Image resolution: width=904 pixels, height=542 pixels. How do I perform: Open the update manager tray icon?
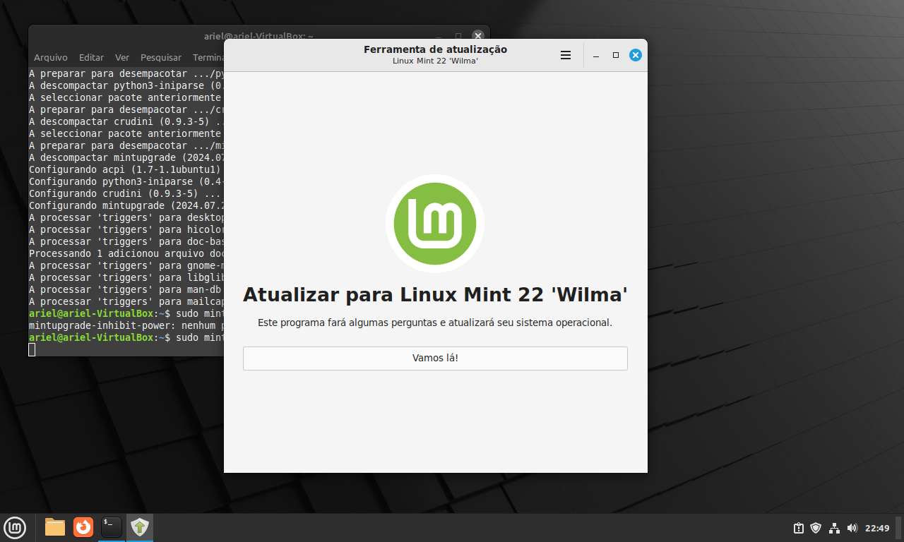[797, 527]
